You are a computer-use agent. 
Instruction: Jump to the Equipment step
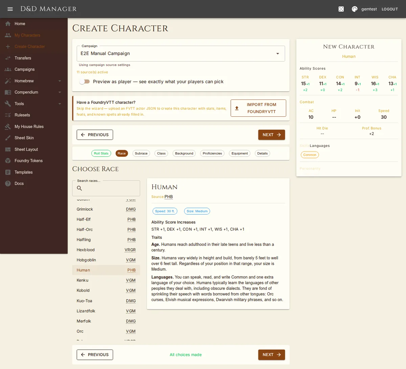(240, 154)
